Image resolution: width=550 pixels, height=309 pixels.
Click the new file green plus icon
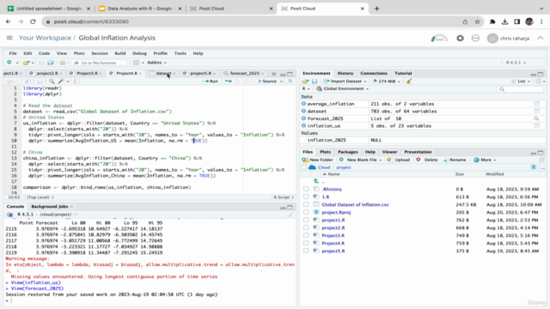tap(9, 63)
